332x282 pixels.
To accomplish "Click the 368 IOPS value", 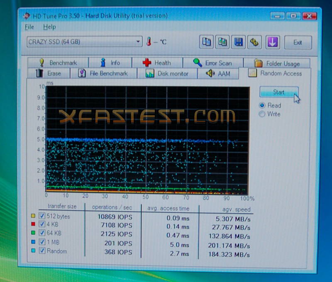I will tap(118, 252).
